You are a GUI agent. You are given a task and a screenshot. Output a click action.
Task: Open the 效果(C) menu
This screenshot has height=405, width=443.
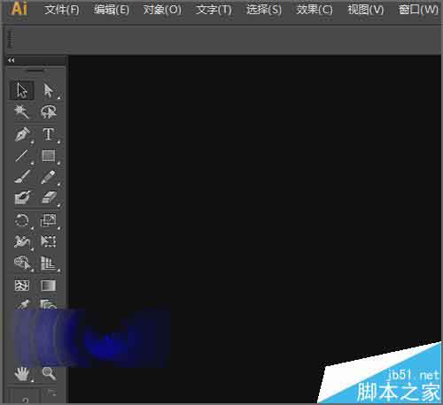(315, 10)
